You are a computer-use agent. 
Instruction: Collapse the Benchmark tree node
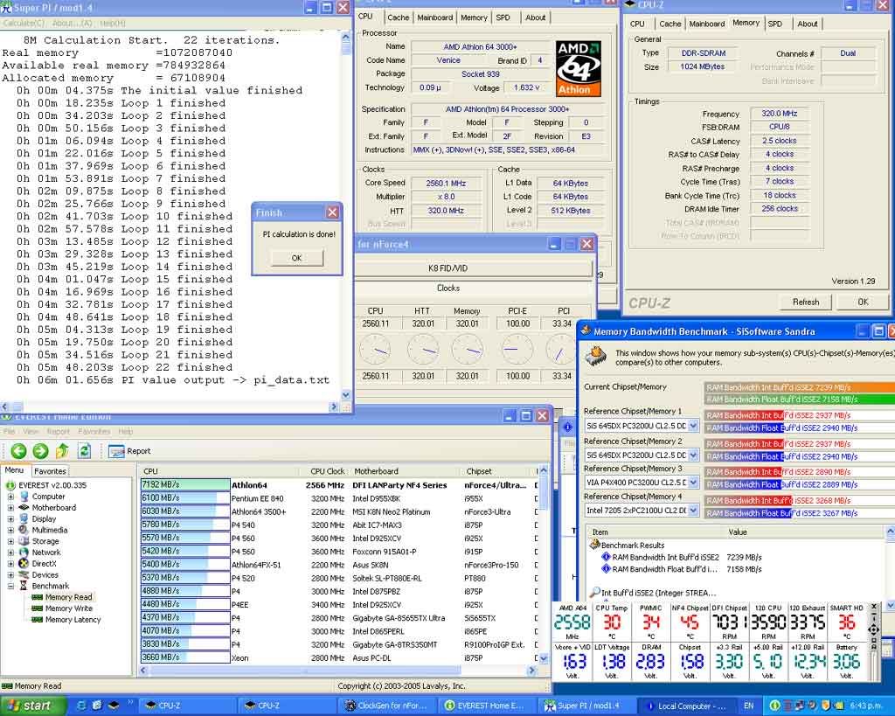11,587
